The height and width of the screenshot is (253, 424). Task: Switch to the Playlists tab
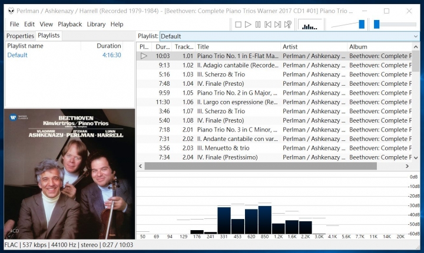49,35
